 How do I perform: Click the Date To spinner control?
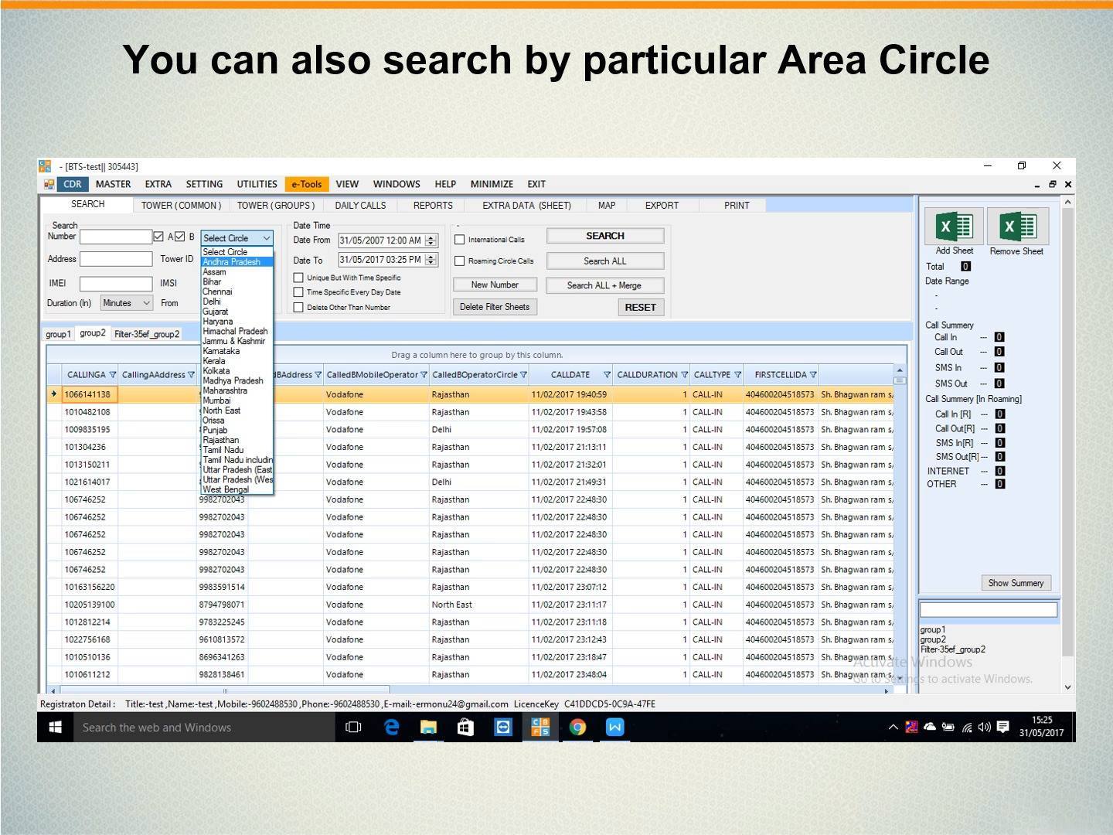point(431,260)
